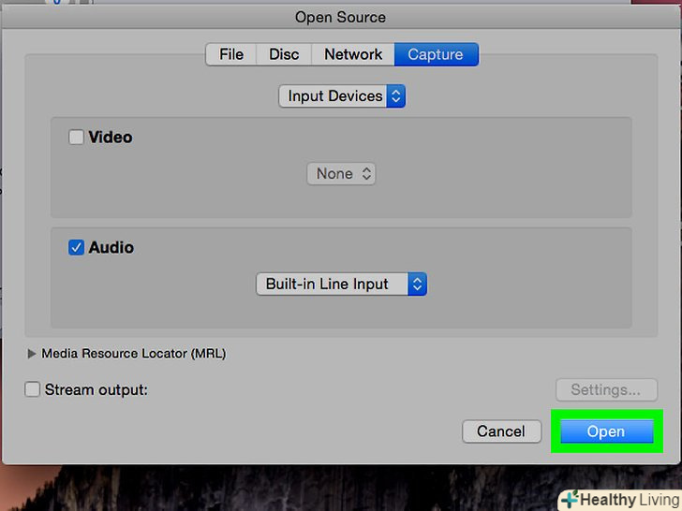Click the blue Open button
Viewport: 682px width, 511px height.
point(605,431)
